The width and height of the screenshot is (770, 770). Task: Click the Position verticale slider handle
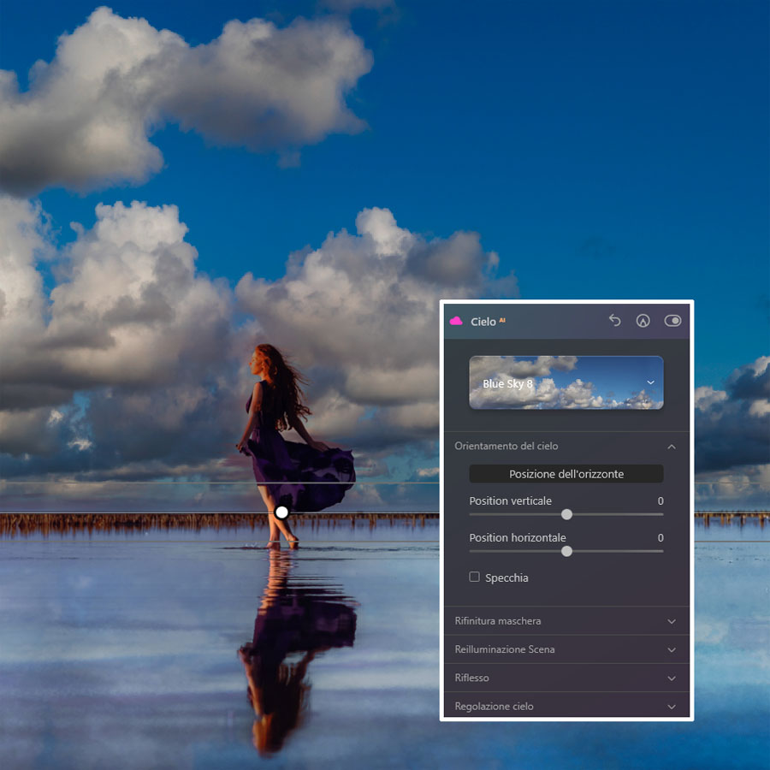[566, 514]
